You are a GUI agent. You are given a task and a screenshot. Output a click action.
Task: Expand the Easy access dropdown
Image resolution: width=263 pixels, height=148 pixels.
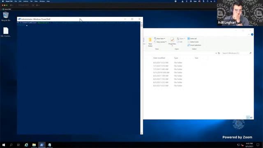tap(160, 42)
